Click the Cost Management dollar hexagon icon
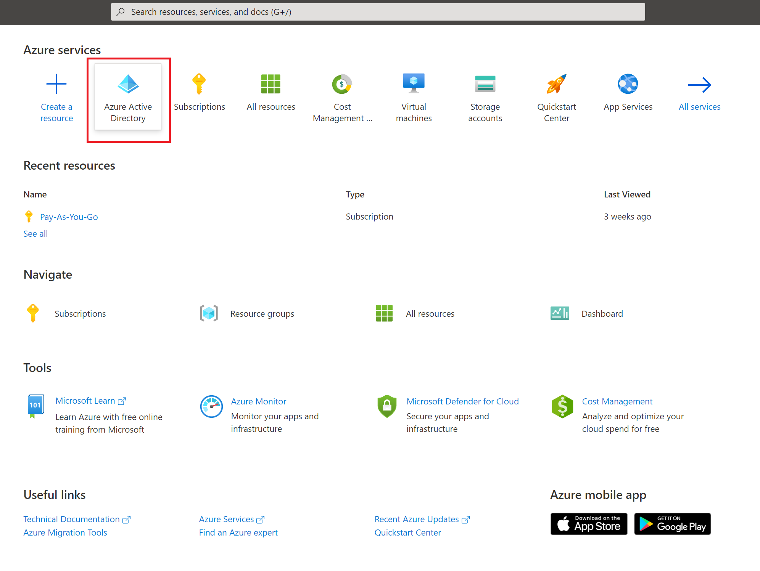The height and width of the screenshot is (571, 760). pyautogui.click(x=562, y=406)
